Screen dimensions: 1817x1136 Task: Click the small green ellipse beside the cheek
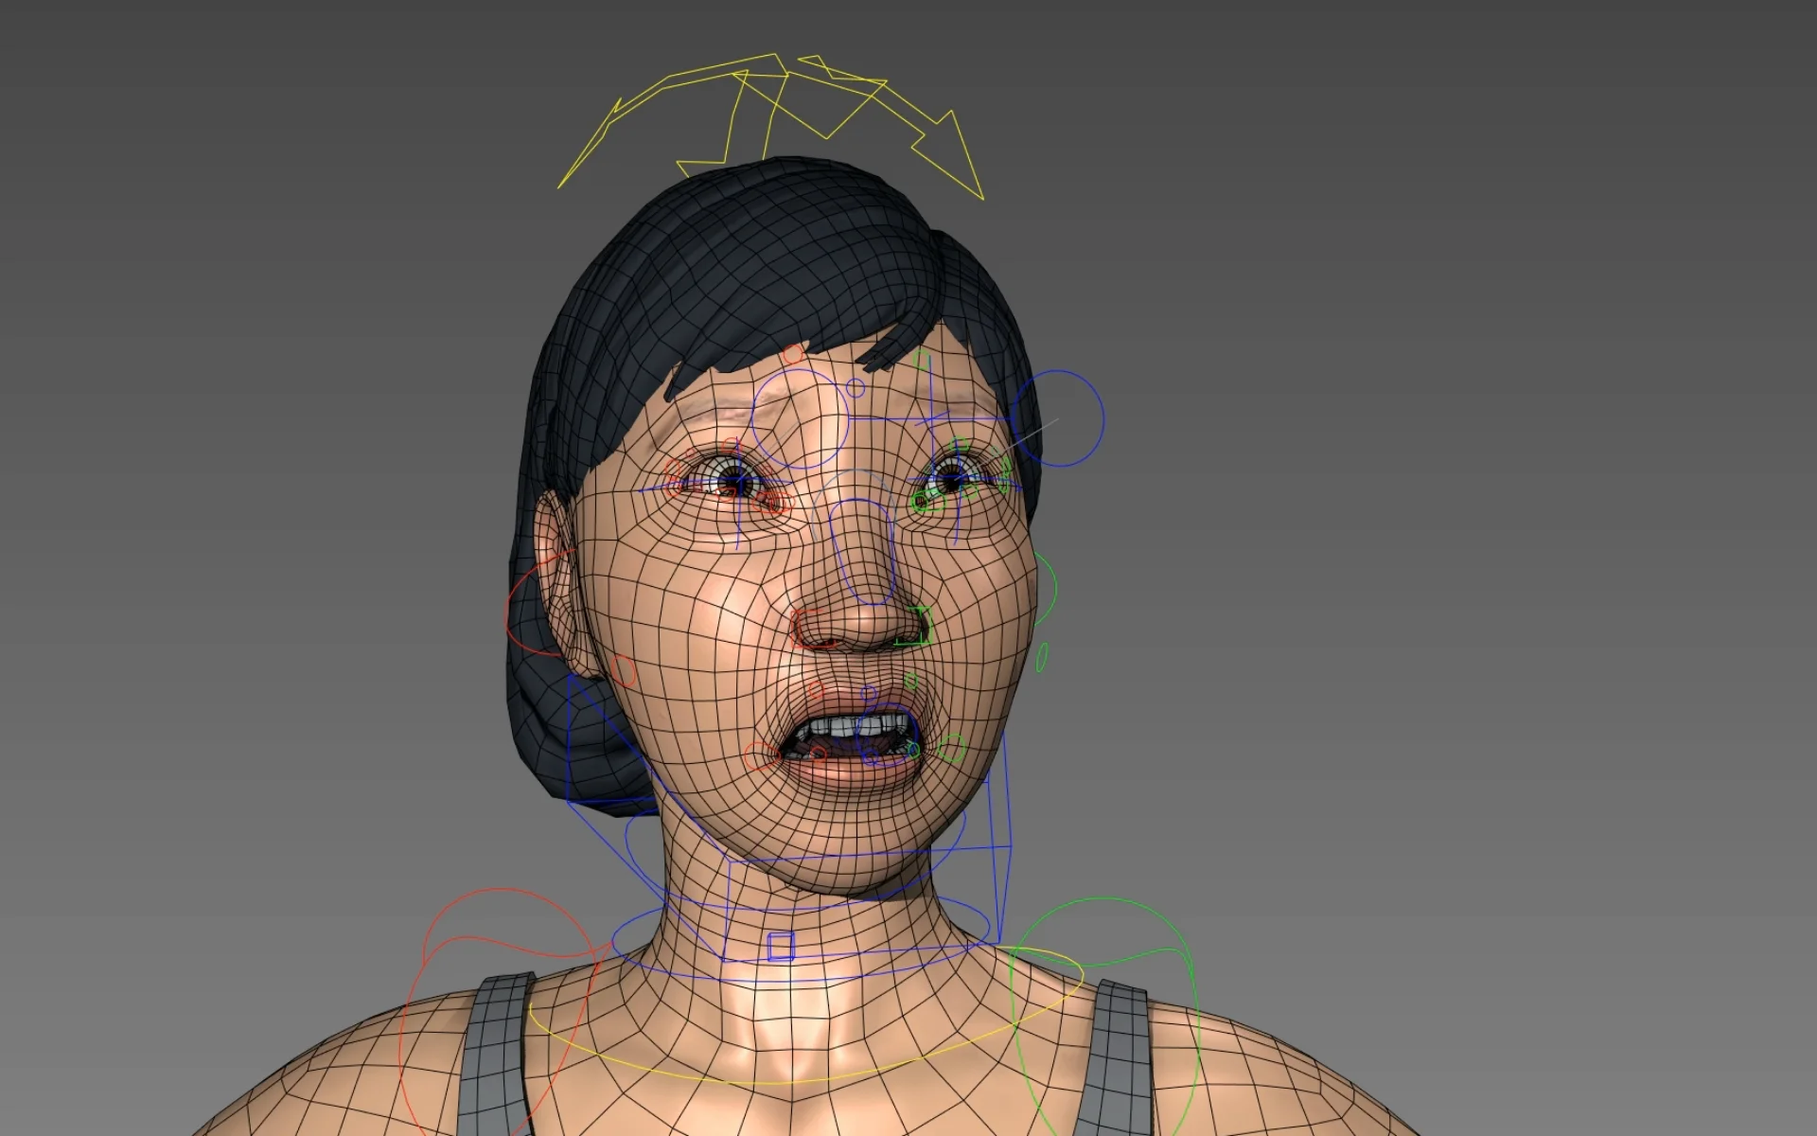click(x=1042, y=656)
